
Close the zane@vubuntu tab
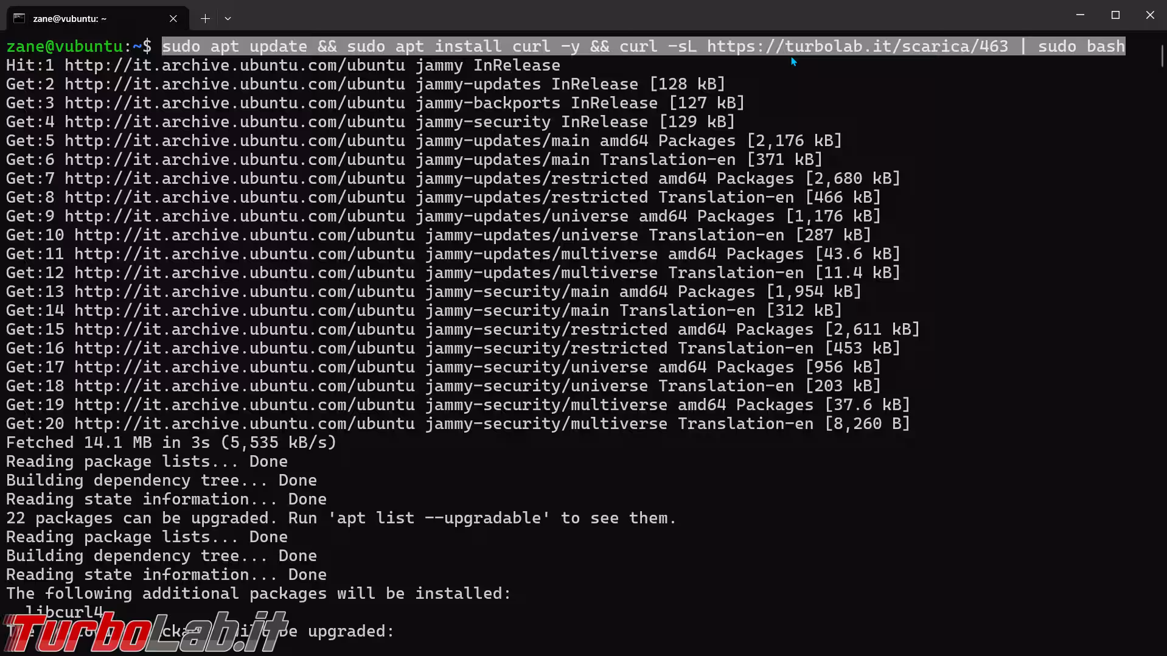pos(173,18)
